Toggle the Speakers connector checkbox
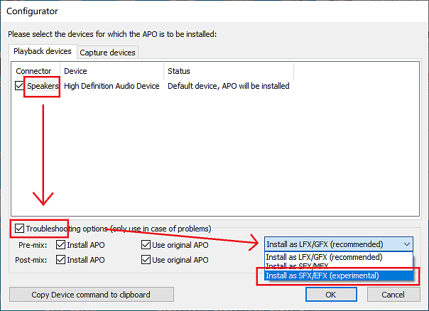Viewport: 429px width, 311px height. coord(20,87)
